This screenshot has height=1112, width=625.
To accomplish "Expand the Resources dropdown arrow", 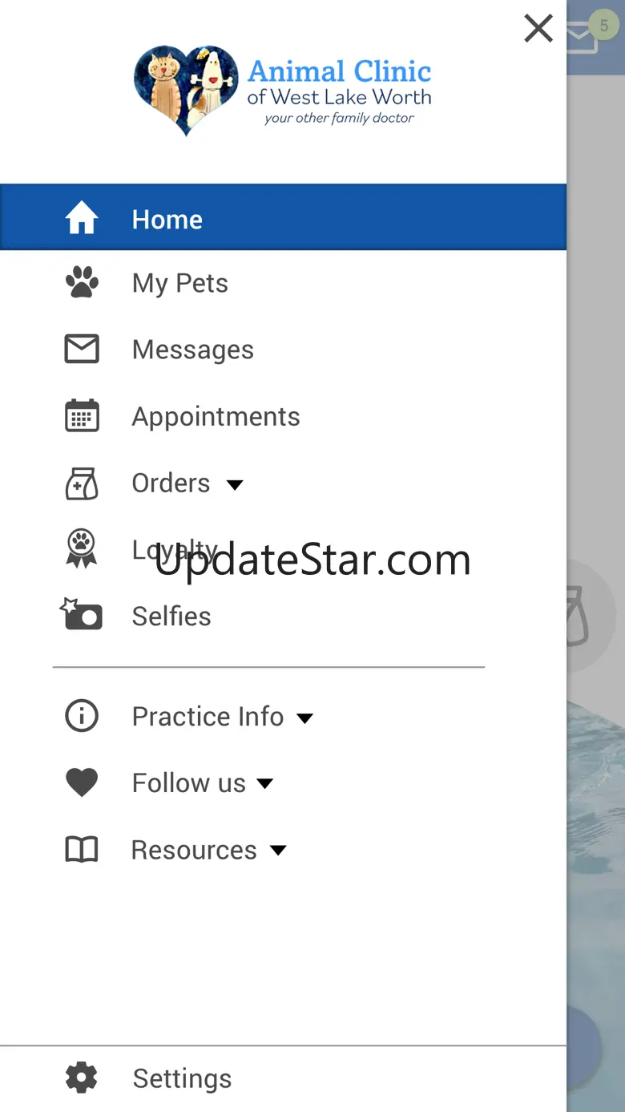I will (278, 850).
